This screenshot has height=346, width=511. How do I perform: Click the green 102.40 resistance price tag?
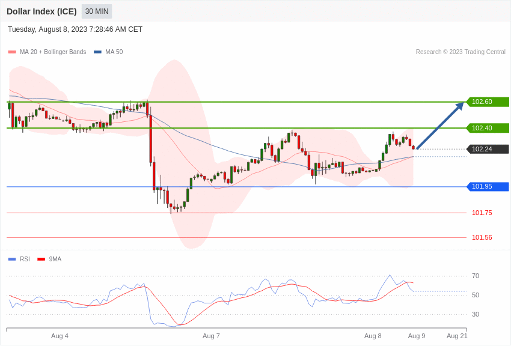(488, 128)
